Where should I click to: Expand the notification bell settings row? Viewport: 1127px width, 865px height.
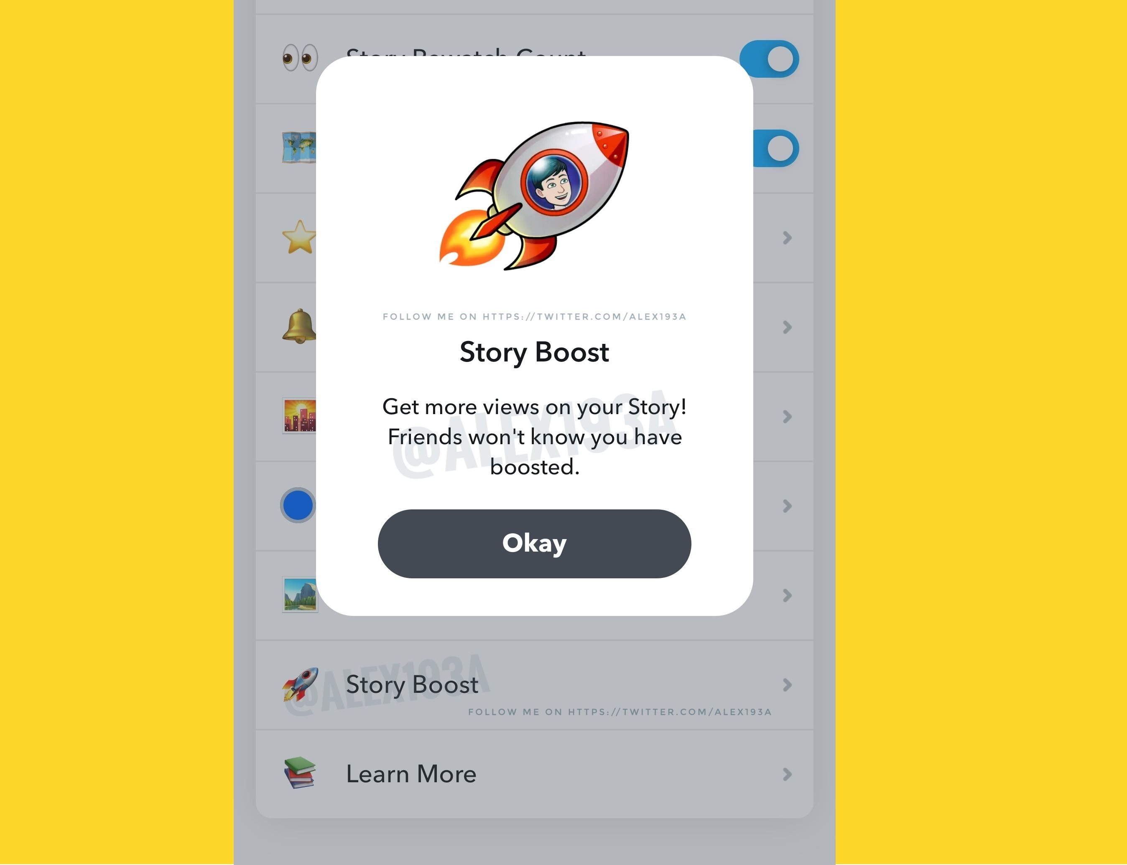point(786,327)
